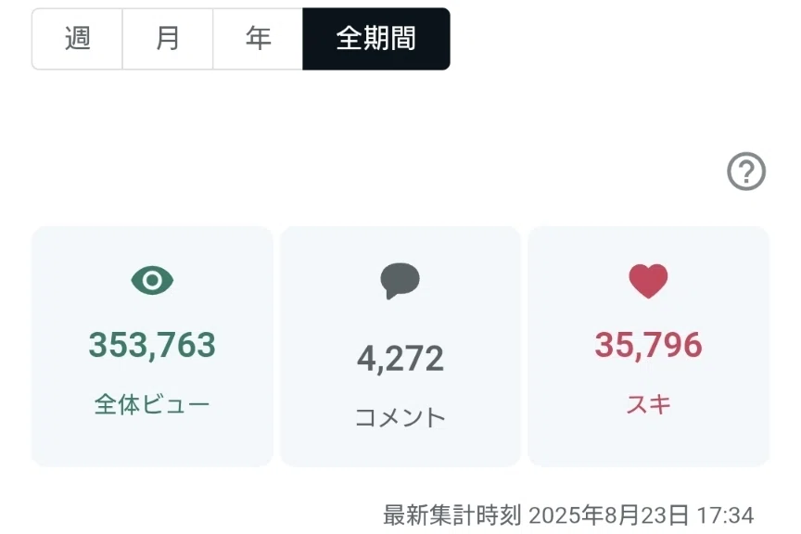This screenshot has height=534, width=801.
Task: Click the スキ label
Action: tap(648, 404)
